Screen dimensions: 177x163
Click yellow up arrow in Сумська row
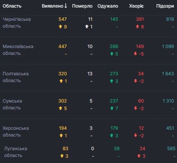point(61,108)
